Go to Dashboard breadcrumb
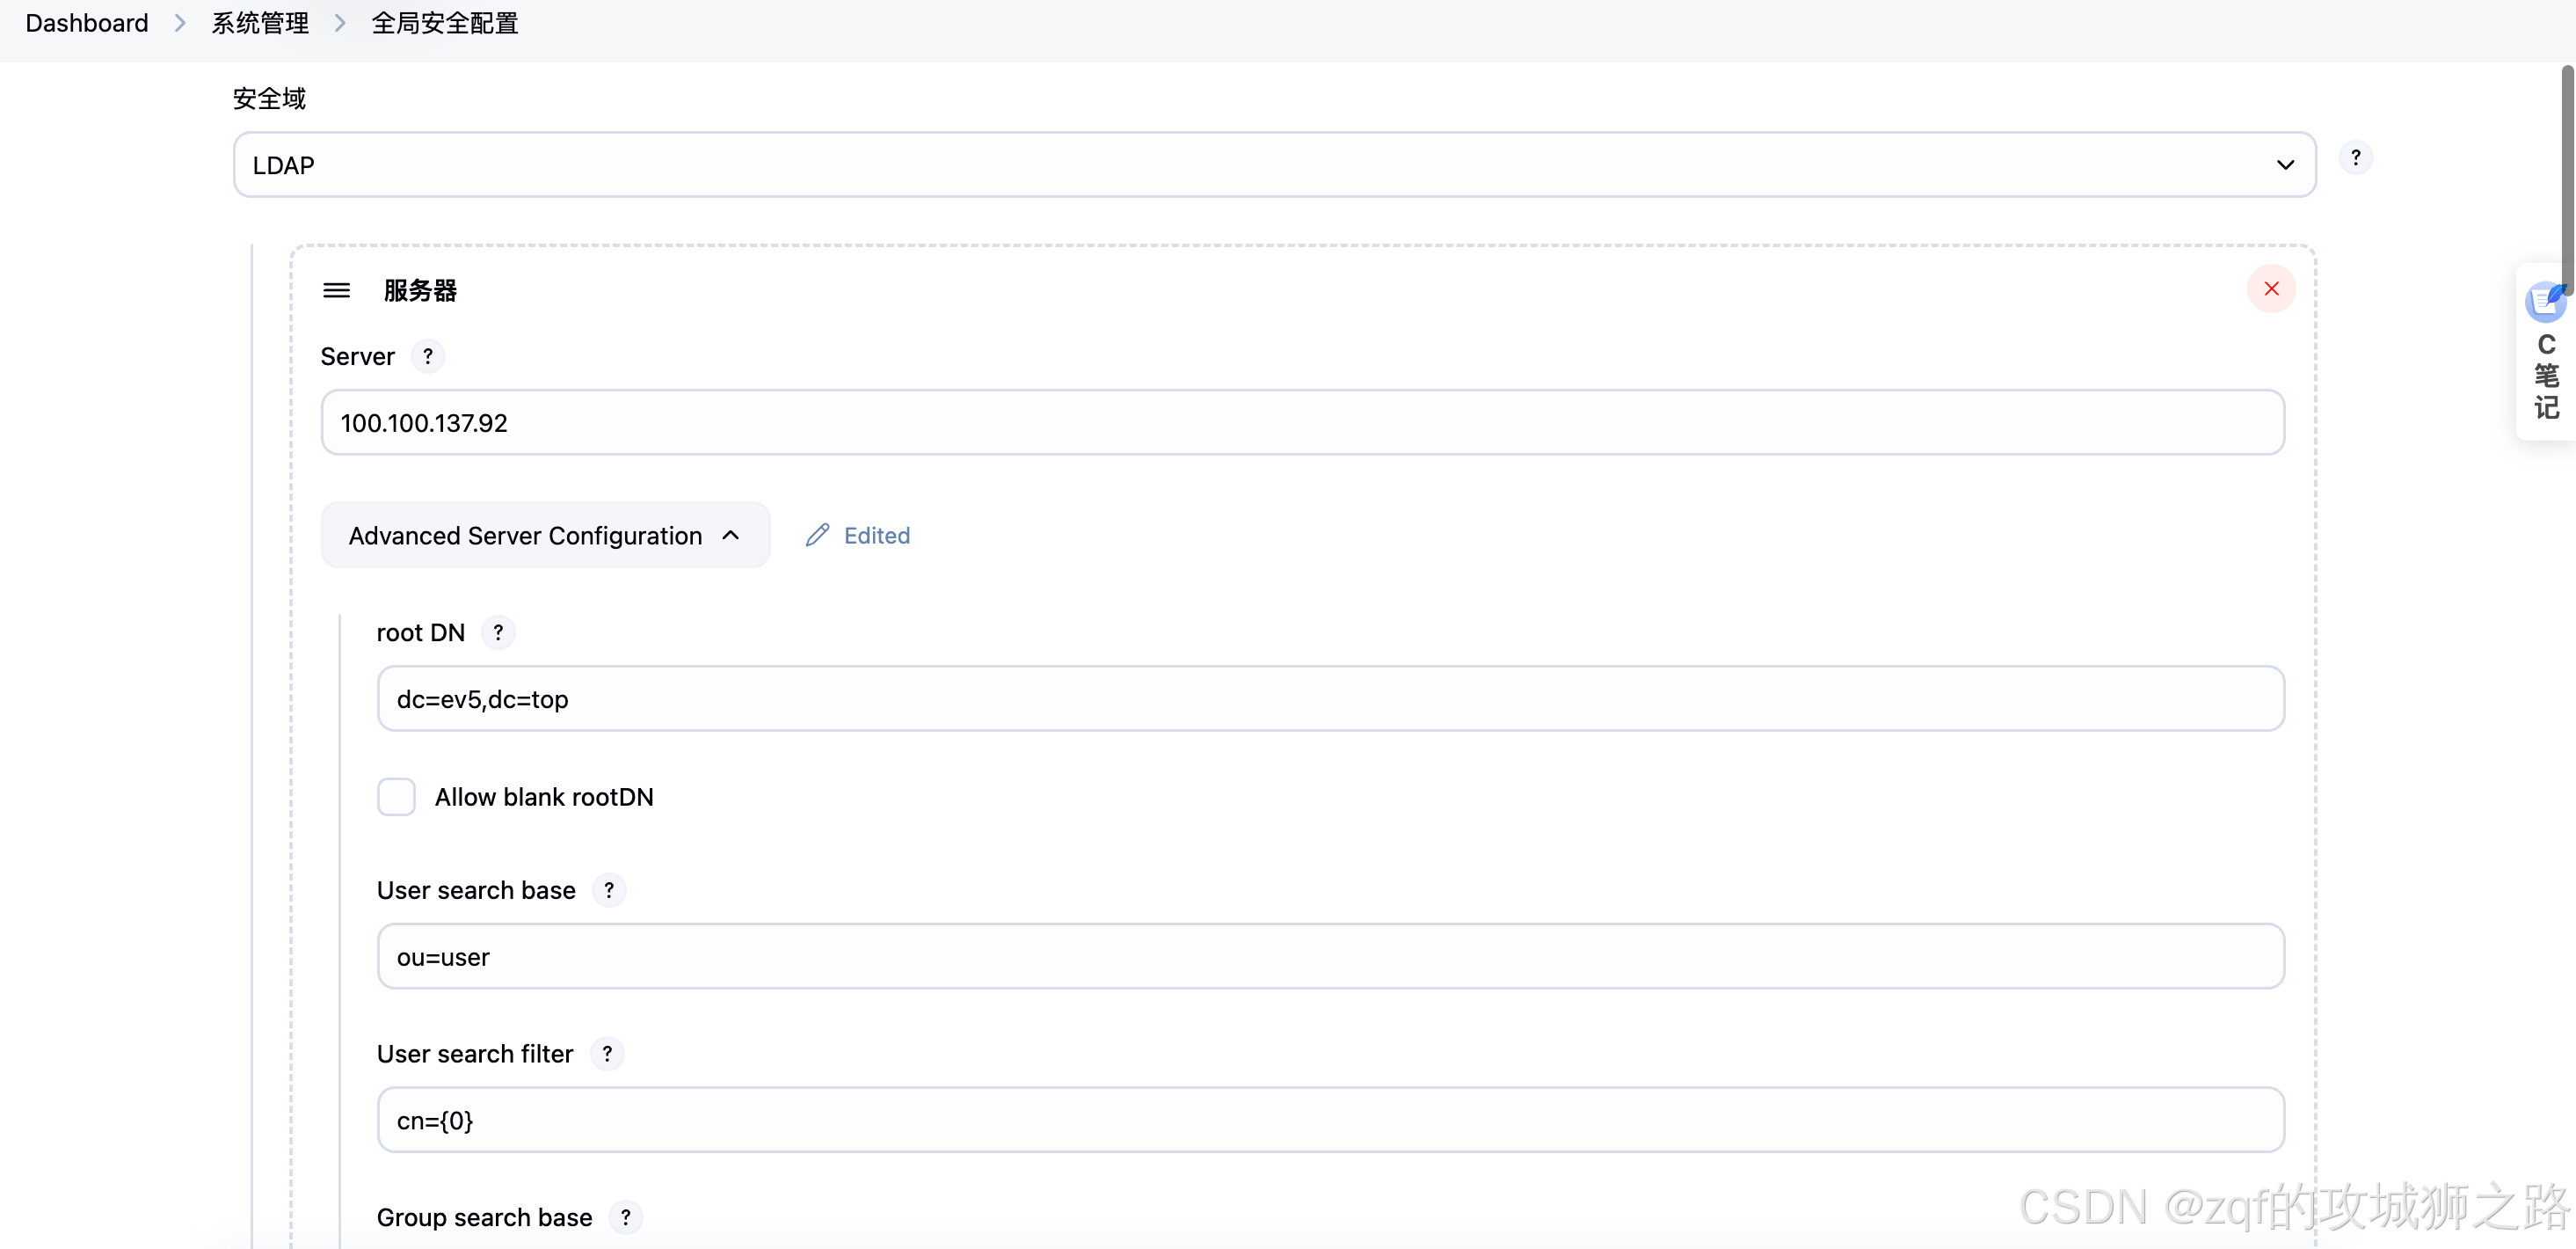This screenshot has height=1249, width=2576. [x=87, y=23]
